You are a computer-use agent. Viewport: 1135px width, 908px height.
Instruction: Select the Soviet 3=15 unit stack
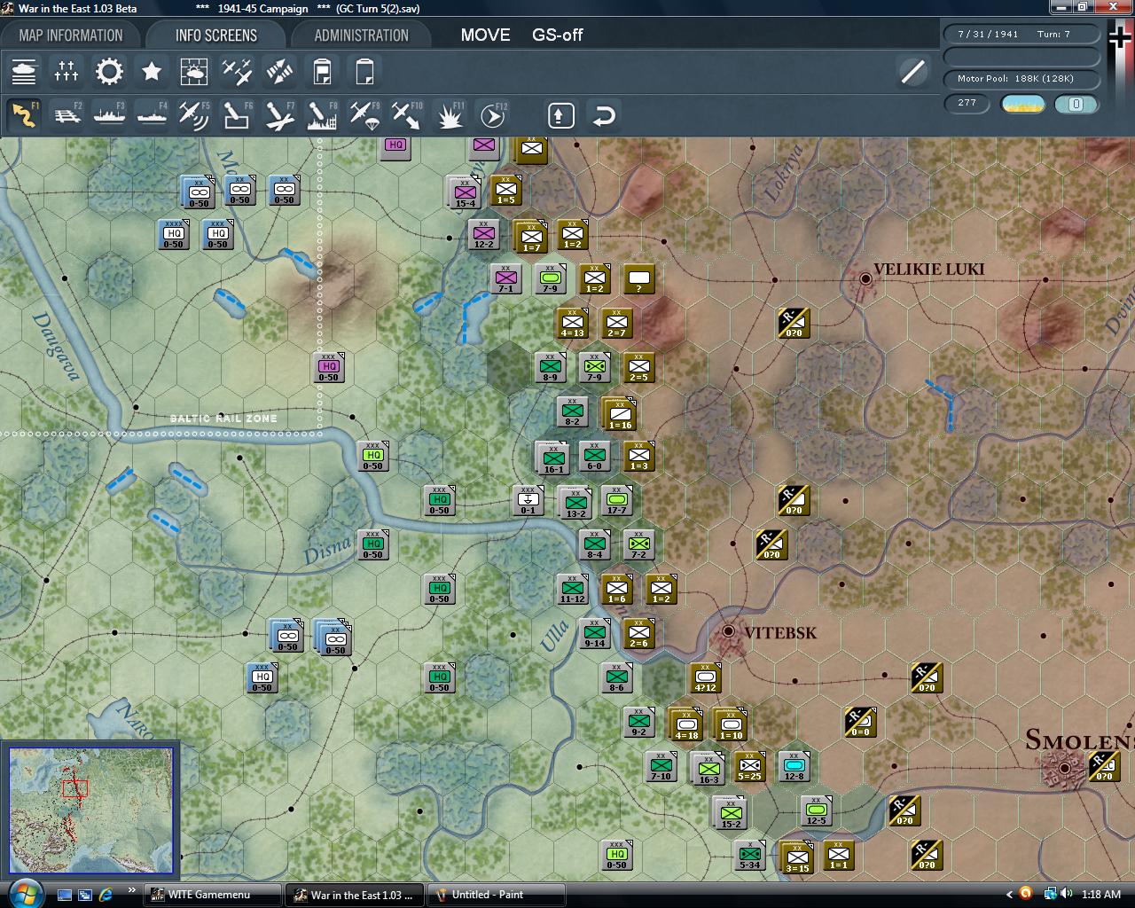tap(795, 857)
